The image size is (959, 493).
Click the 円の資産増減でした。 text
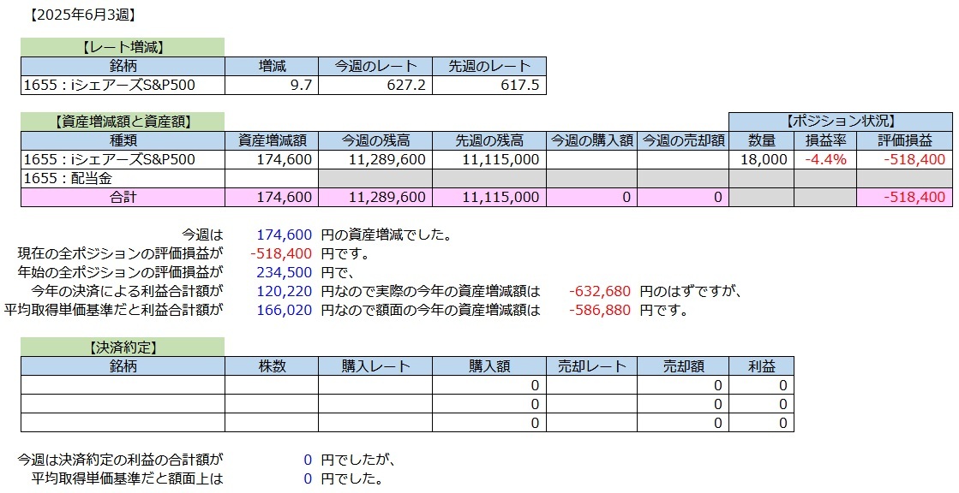click(x=386, y=234)
